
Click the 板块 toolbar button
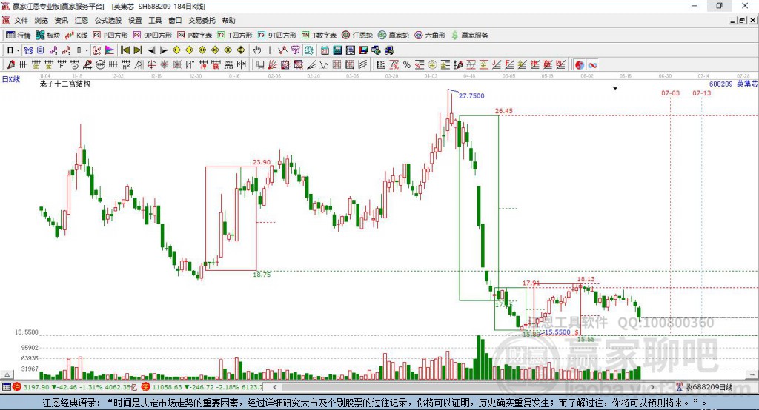pos(47,36)
